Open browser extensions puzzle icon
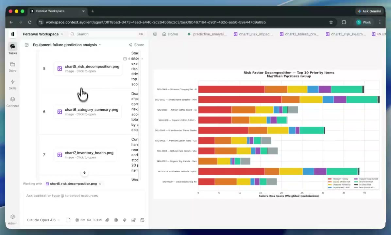The image size is (391, 235). 344,22
